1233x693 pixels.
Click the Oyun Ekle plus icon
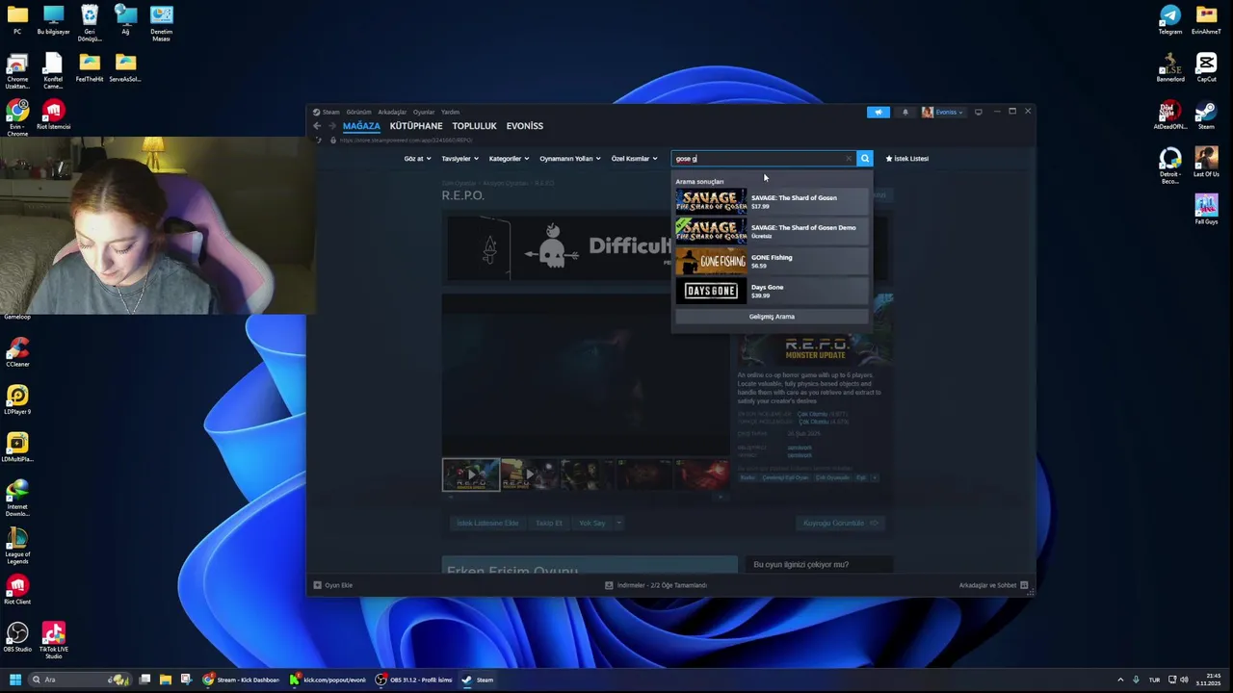(x=317, y=585)
